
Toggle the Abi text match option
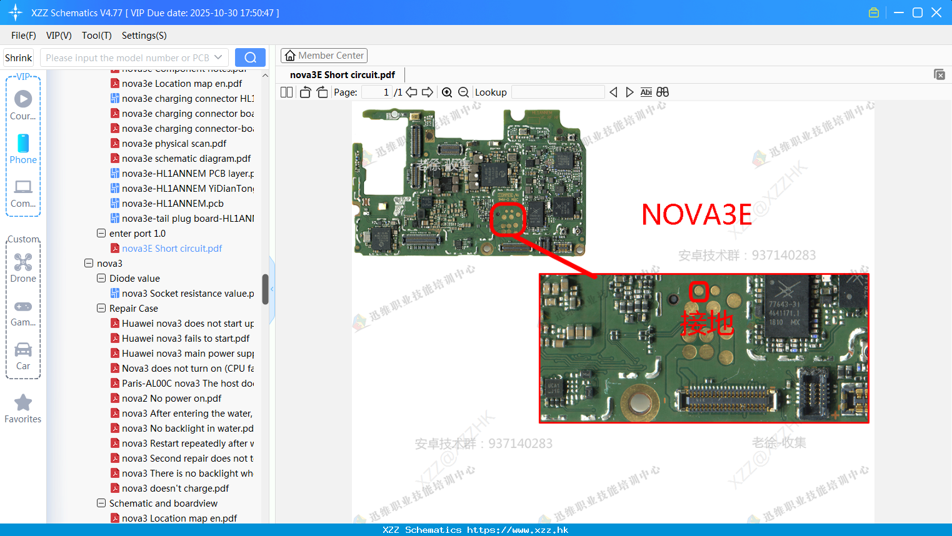[646, 92]
